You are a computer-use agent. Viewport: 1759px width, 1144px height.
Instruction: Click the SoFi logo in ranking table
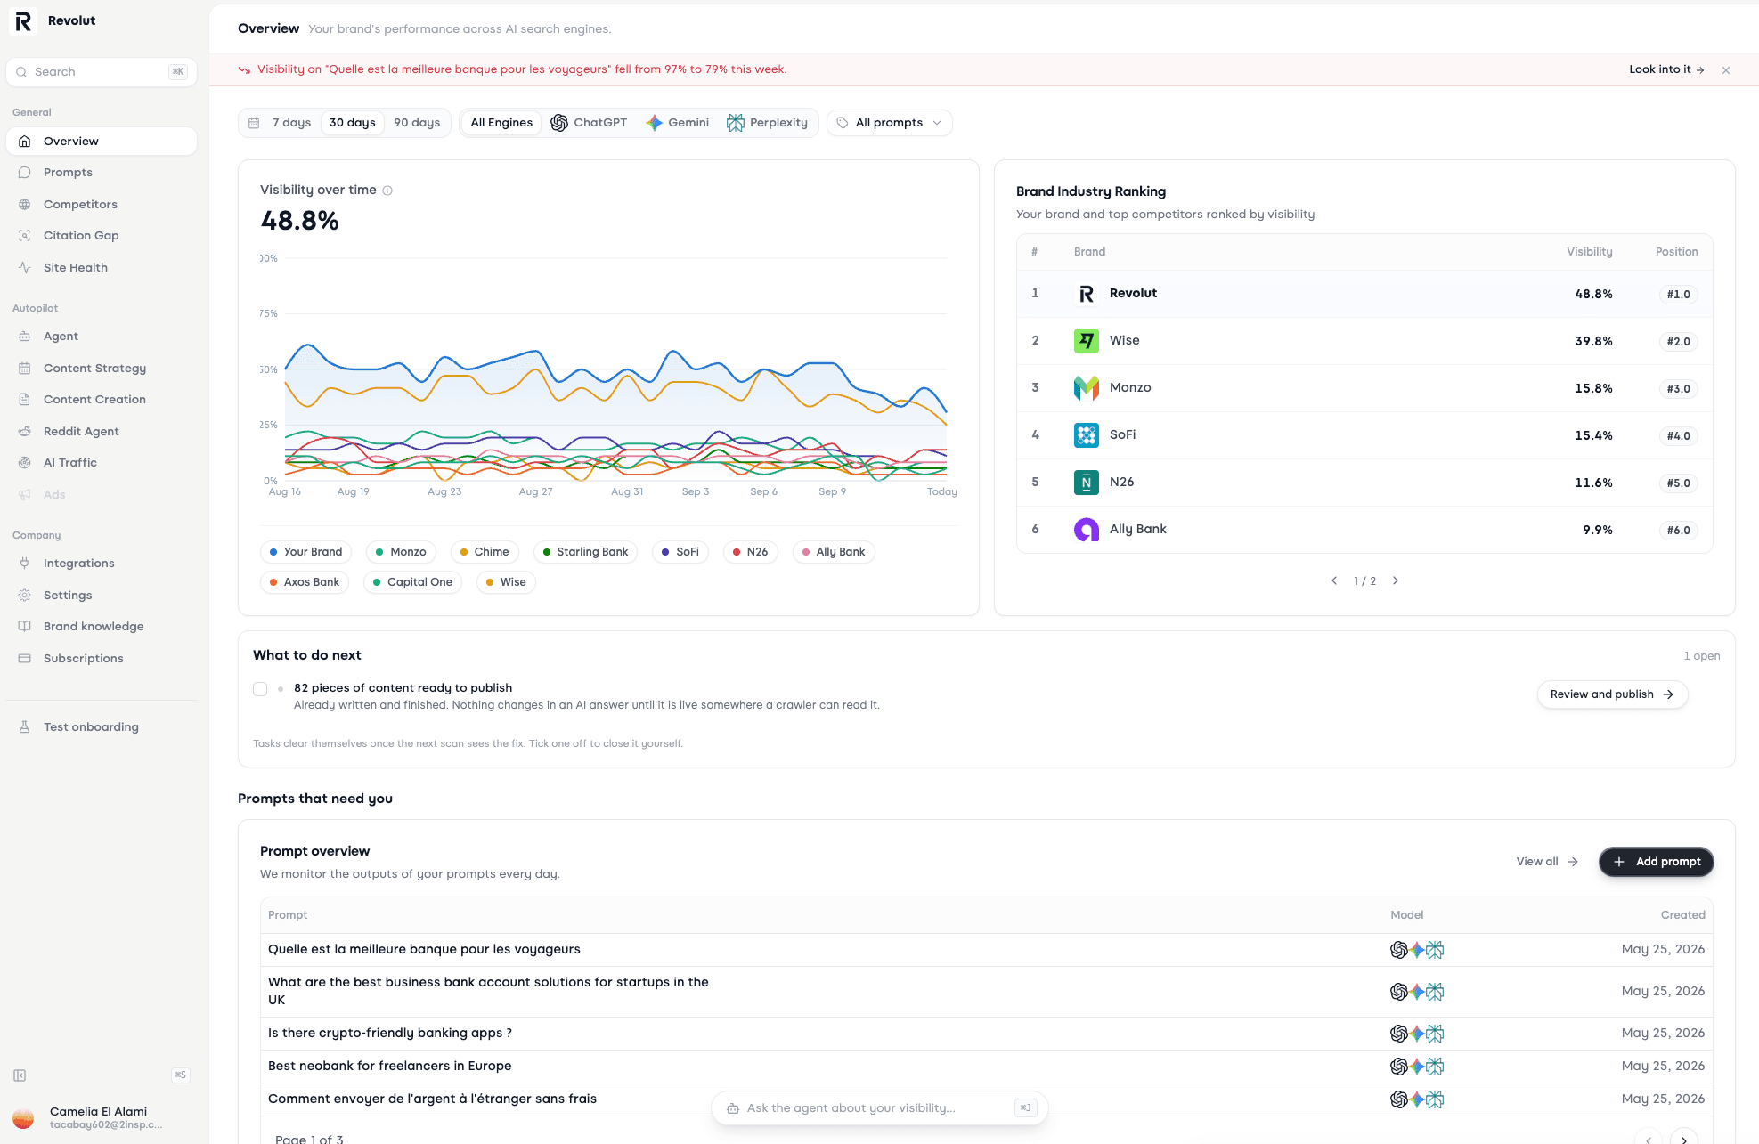click(x=1087, y=435)
